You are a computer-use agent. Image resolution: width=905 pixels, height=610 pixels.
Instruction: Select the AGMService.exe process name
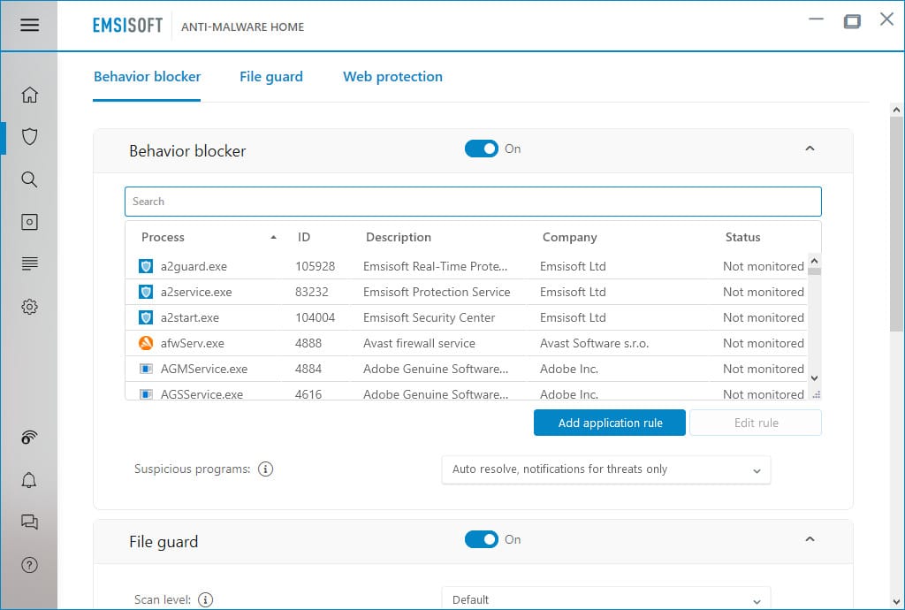[204, 369]
